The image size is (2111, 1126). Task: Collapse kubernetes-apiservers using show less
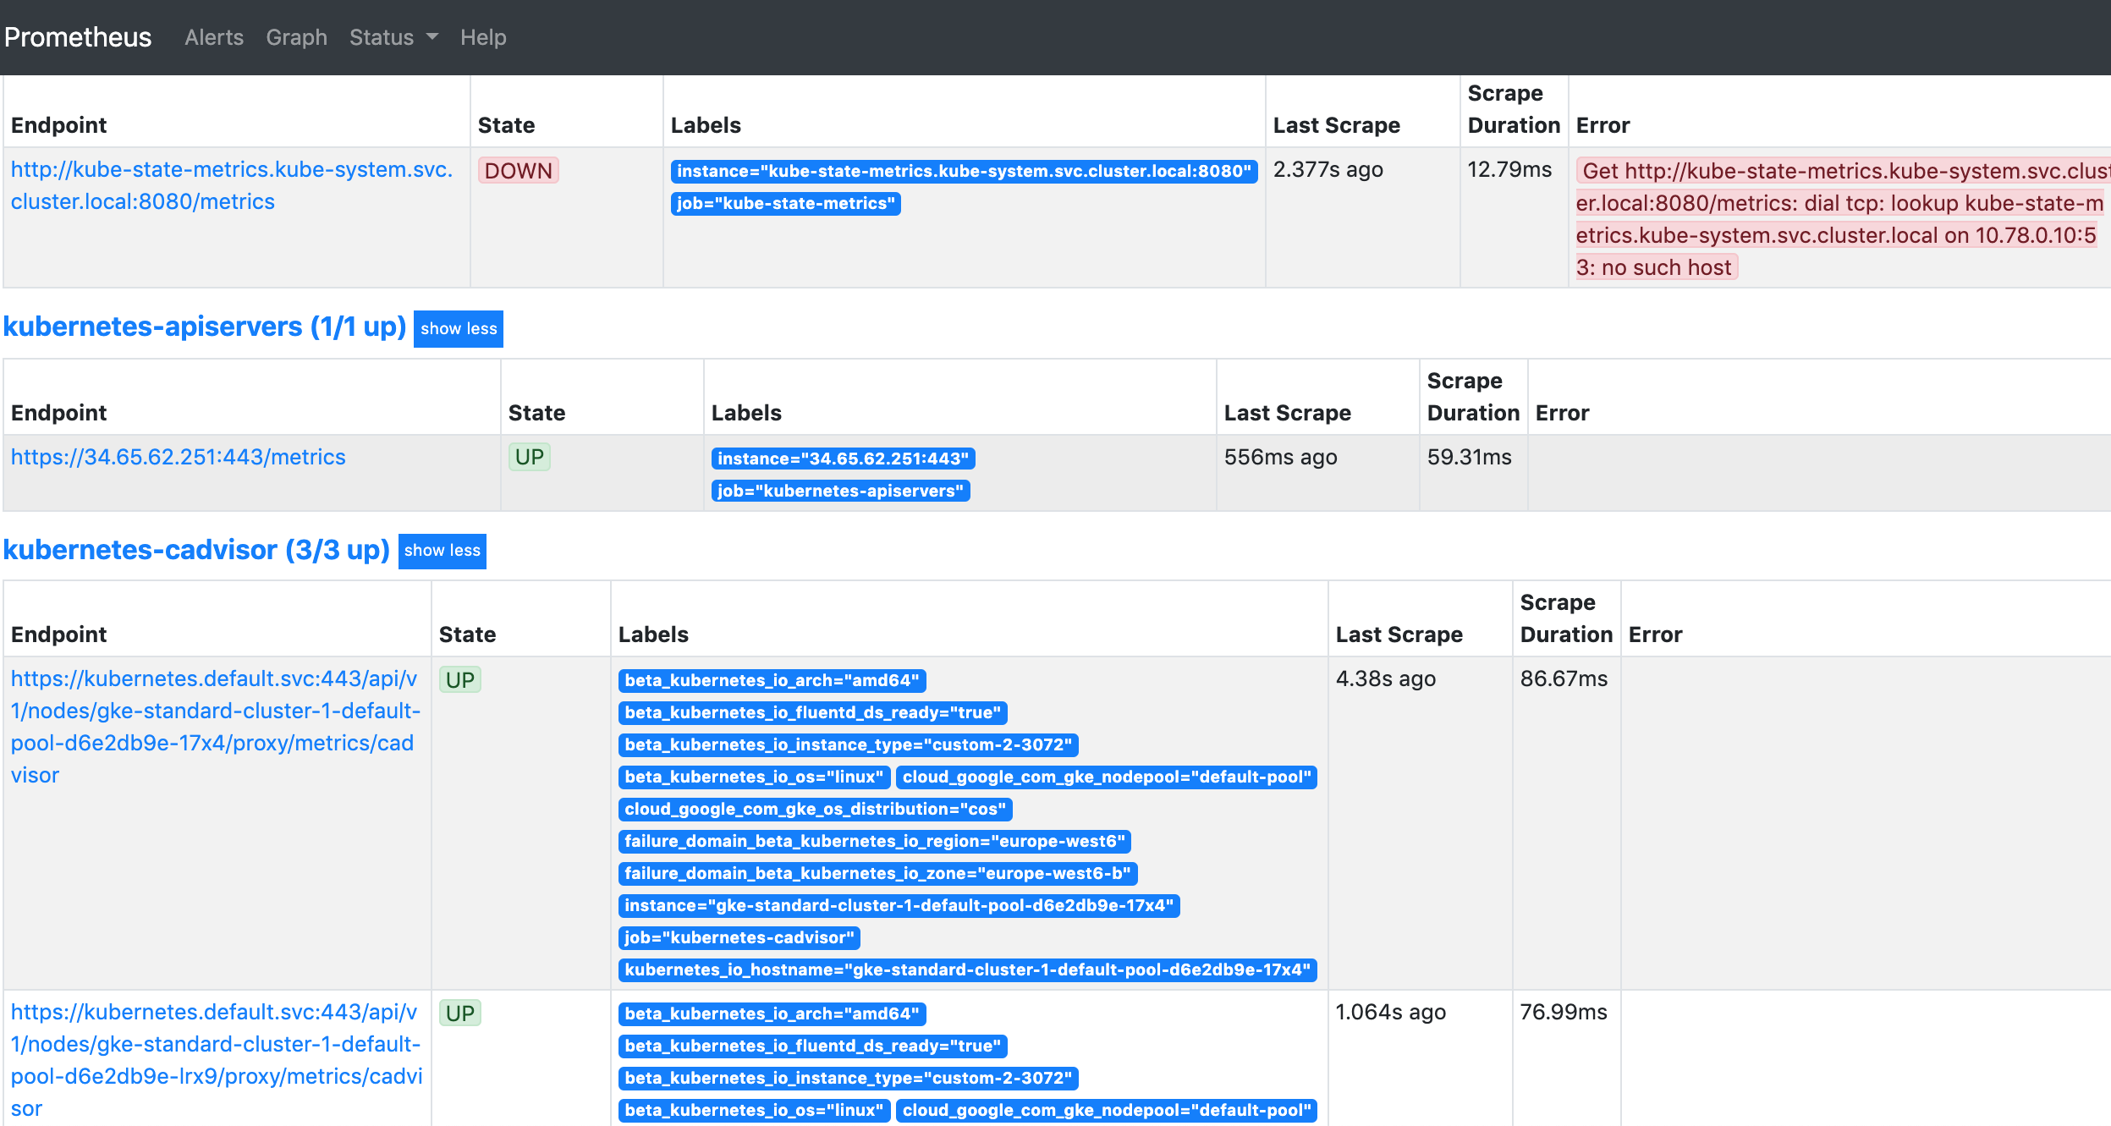458,328
